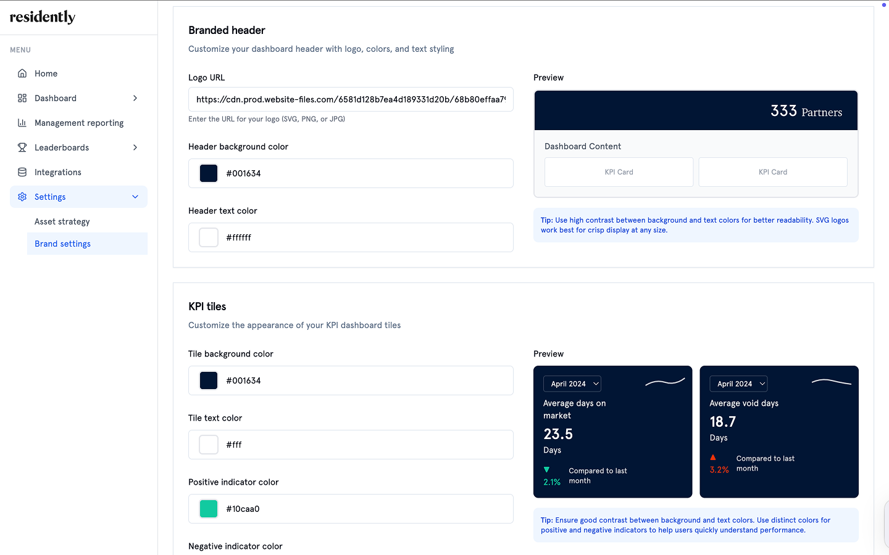
Task: Click the sparkline on void days tile
Action: 831,382
